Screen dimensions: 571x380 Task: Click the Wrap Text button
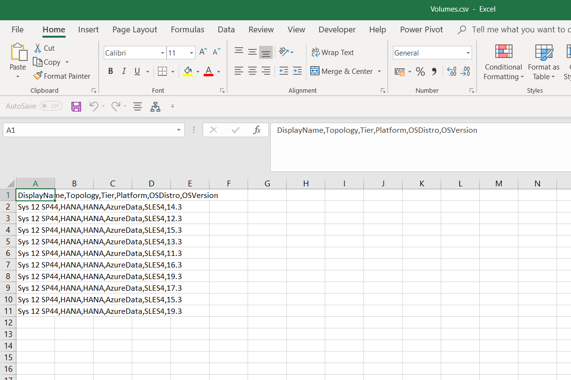pos(333,53)
